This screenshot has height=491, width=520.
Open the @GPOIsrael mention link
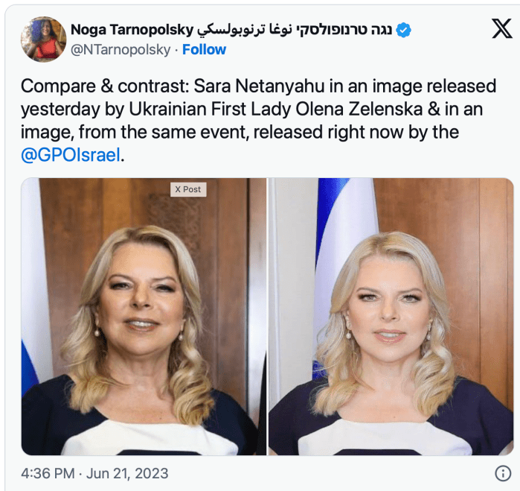70,155
